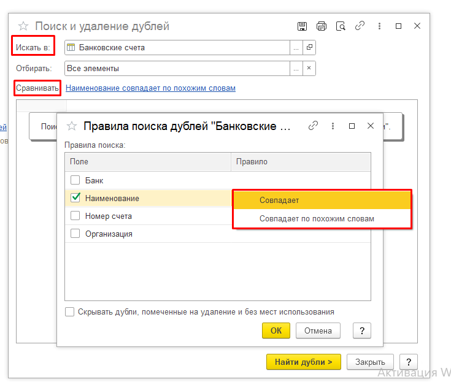Add main window to favorites with star
Image resolution: width=451 pixels, height=382 pixels.
pyautogui.click(x=23, y=26)
